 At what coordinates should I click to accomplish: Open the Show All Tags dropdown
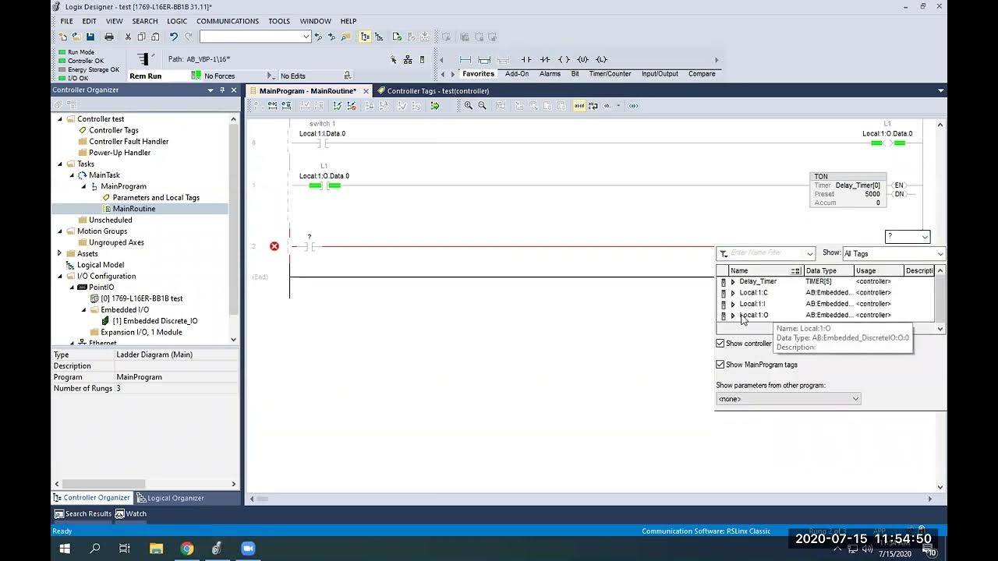click(940, 253)
